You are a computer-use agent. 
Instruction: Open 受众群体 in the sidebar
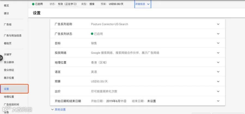coord(9,62)
